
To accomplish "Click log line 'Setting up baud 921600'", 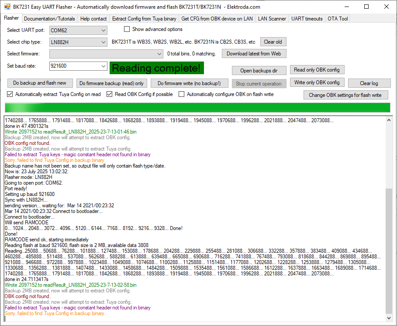I will 30,194.
